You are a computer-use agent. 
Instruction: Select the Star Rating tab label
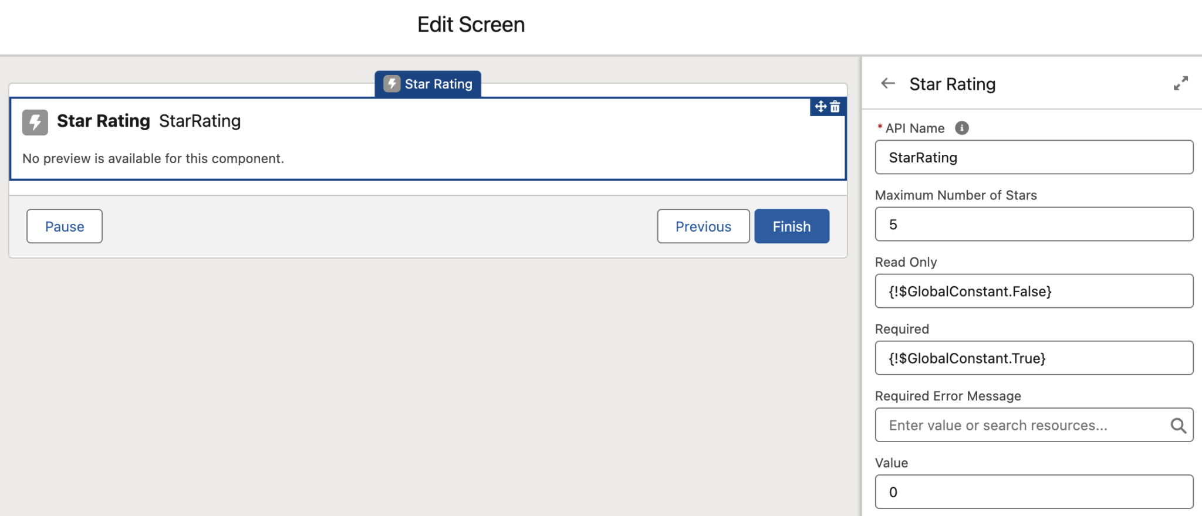[438, 84]
